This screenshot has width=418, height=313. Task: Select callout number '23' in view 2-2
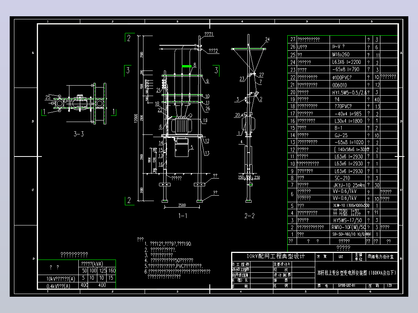[242, 79]
